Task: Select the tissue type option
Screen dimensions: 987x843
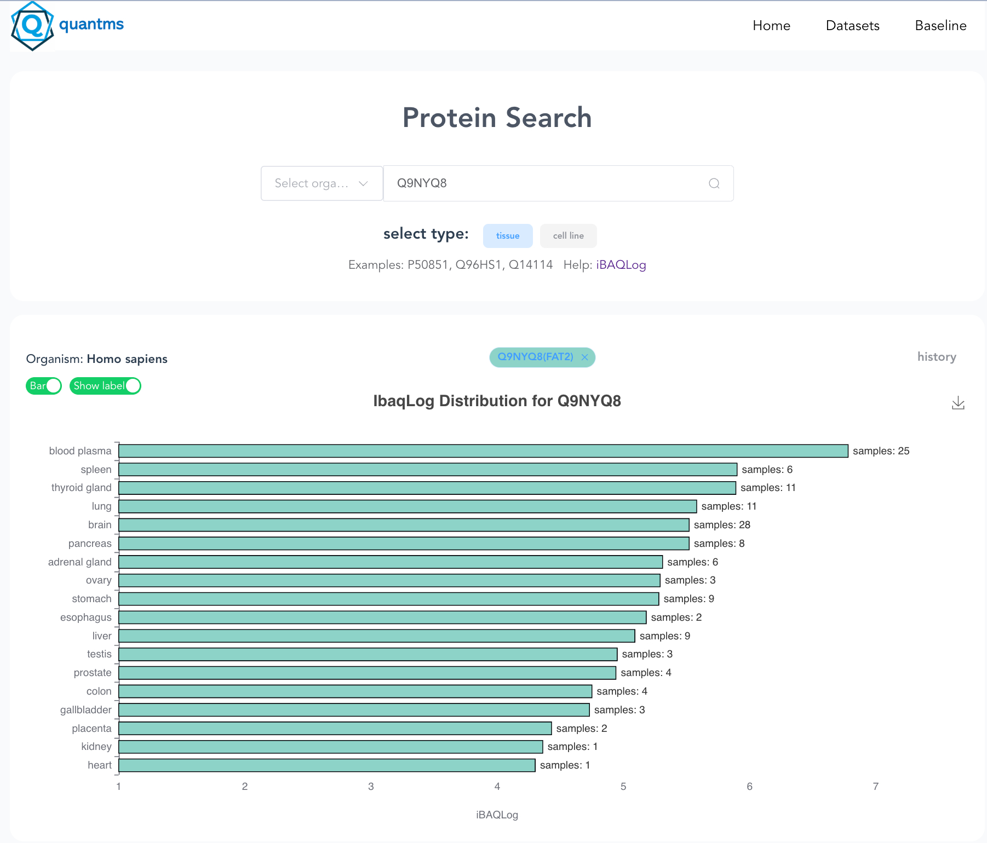Action: click(507, 236)
